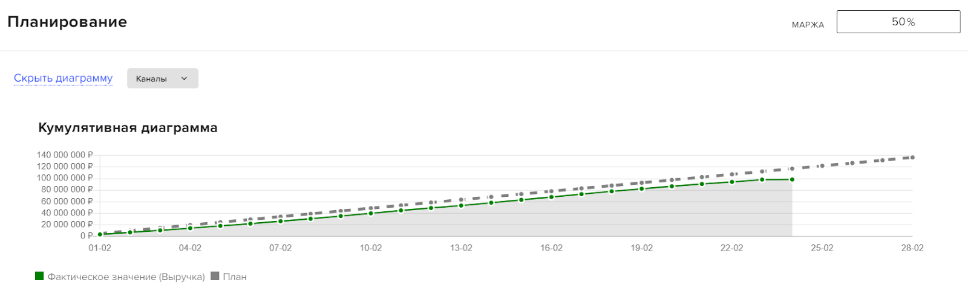
Task: Click the '13-02' date axis label
Action: pyautogui.click(x=461, y=248)
